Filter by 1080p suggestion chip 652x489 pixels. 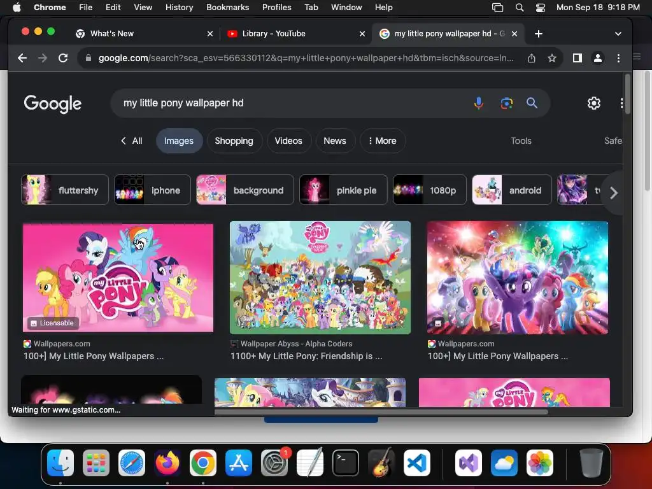pos(430,190)
